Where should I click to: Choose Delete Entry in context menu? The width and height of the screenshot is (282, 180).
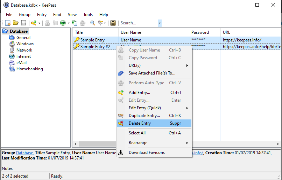(154, 123)
